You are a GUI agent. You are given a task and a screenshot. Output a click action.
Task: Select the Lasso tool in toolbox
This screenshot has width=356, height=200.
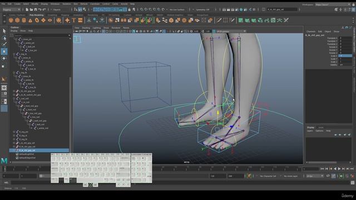4,38
